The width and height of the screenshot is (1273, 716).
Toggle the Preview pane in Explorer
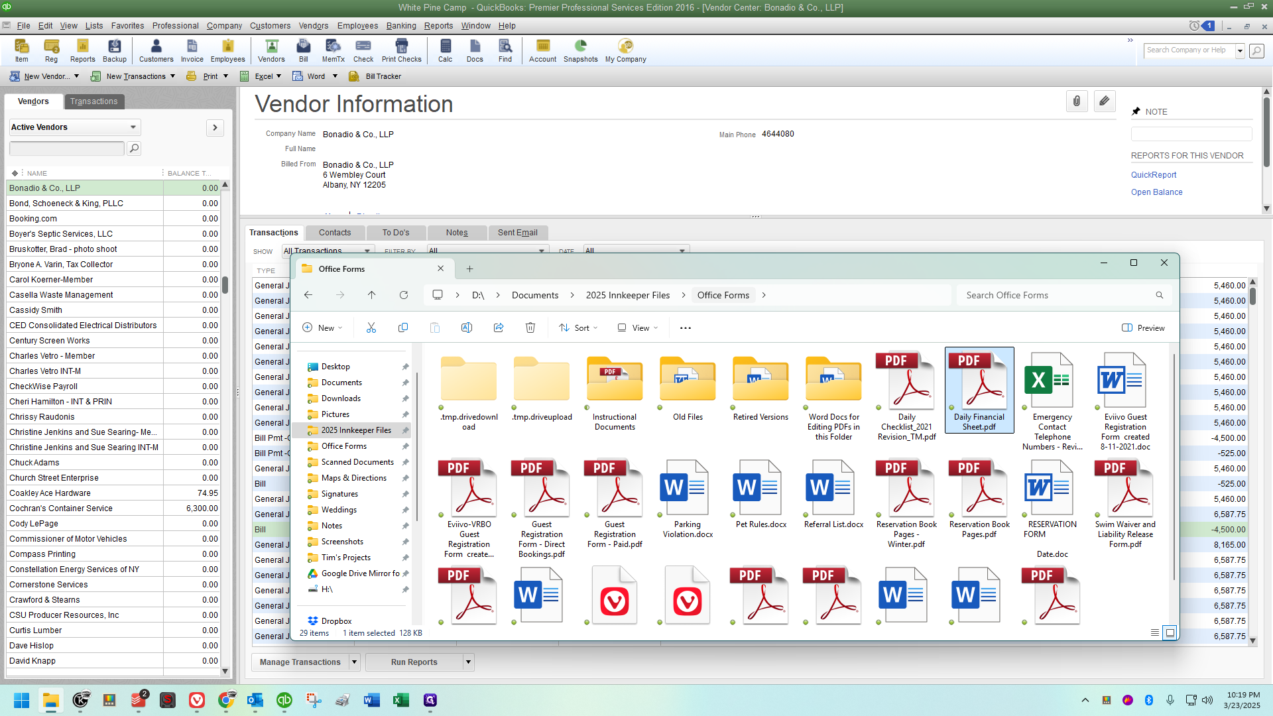pyautogui.click(x=1143, y=328)
